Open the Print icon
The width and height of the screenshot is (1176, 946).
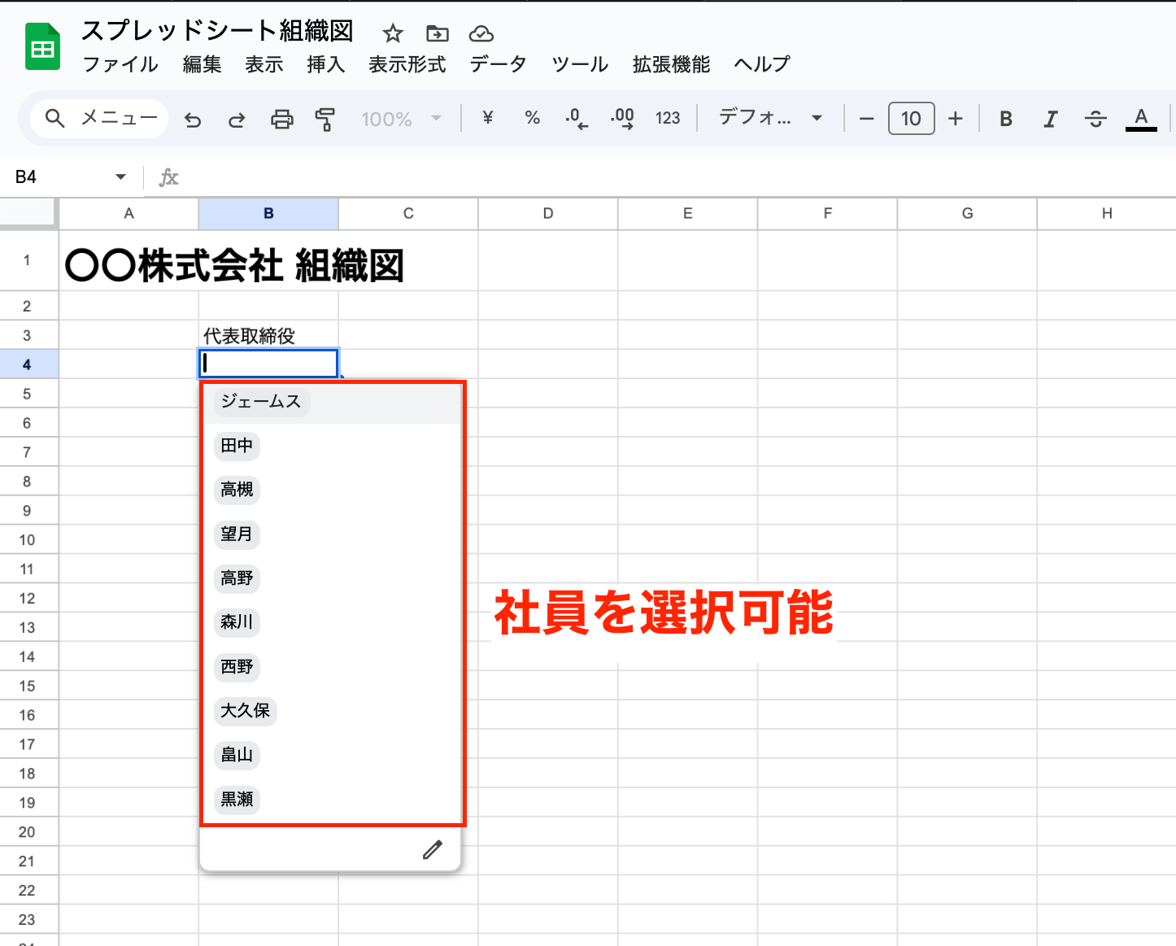click(281, 119)
